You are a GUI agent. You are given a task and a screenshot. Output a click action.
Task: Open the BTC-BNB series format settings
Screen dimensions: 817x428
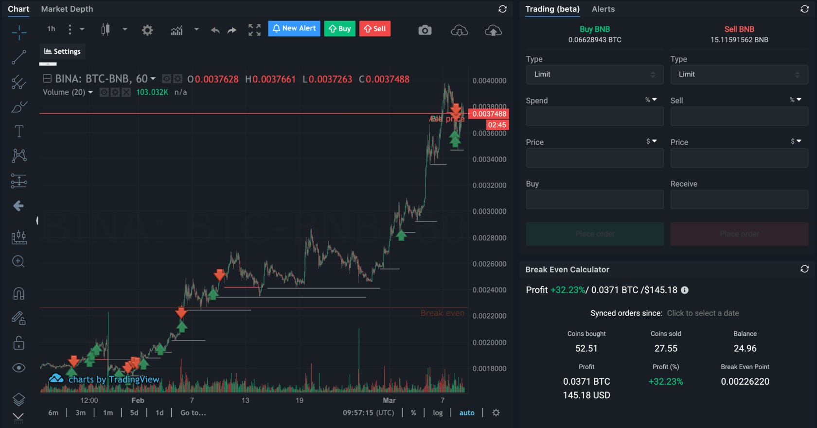click(178, 79)
